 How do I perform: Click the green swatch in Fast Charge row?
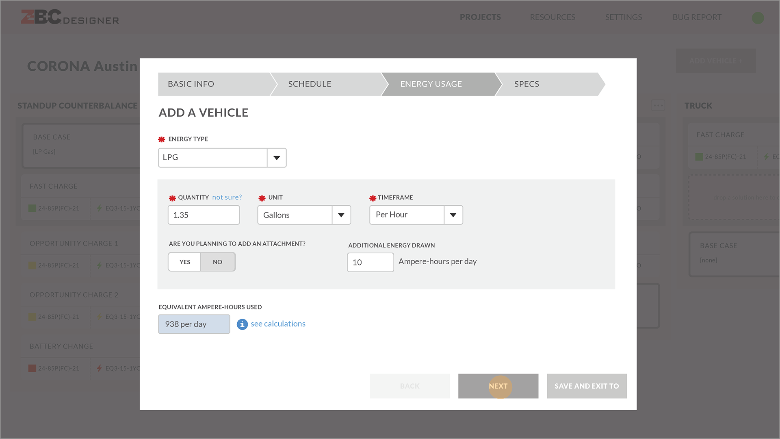coord(32,209)
